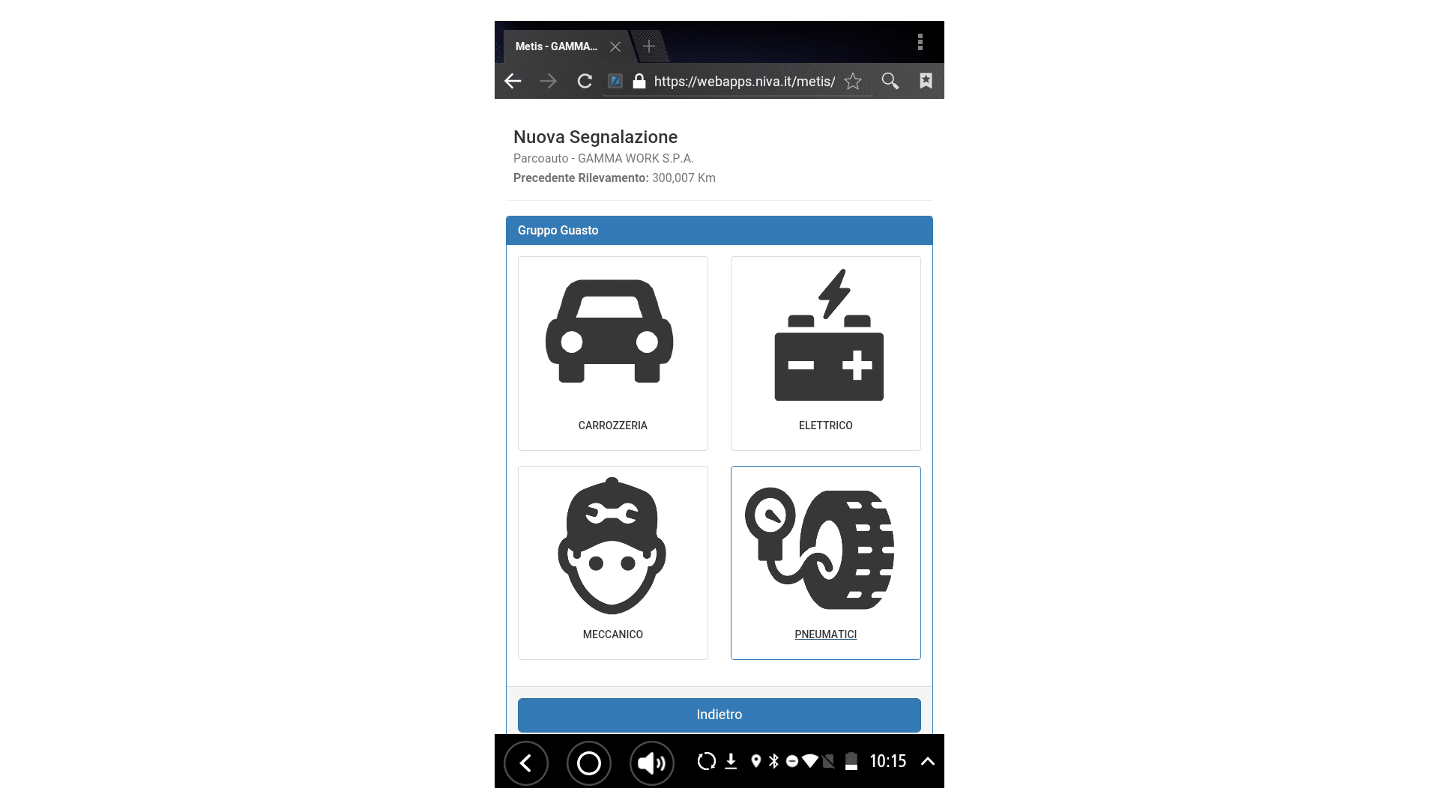1439x809 pixels.
Task: Choose the Elettrico battery icon
Action: click(x=828, y=335)
